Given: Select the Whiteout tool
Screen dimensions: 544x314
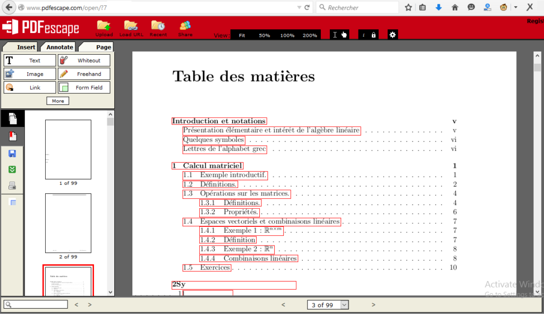Looking at the screenshot, I should tap(84, 60).
